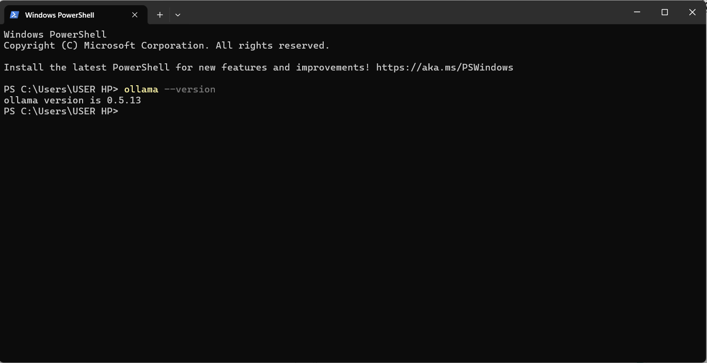Minimize the terminal window
The width and height of the screenshot is (707, 363).
637,12
